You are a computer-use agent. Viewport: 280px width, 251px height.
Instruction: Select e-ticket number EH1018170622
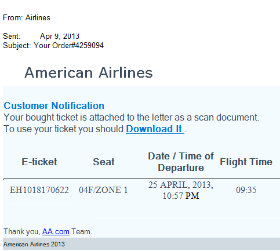click(39, 190)
